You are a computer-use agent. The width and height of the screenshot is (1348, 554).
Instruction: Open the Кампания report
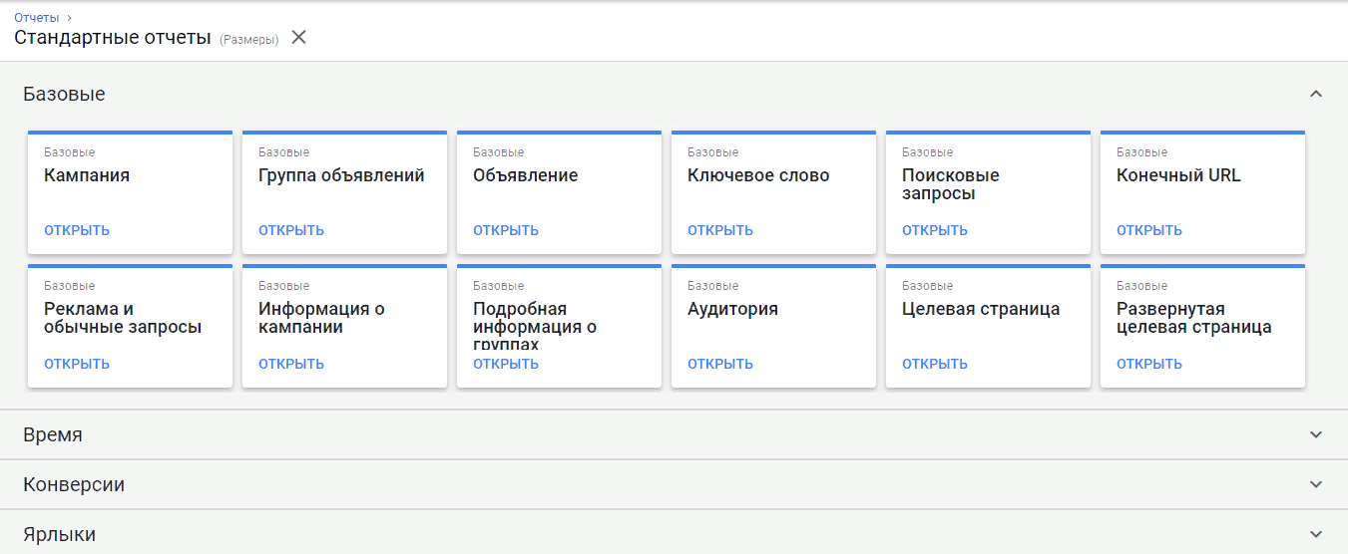coord(77,230)
